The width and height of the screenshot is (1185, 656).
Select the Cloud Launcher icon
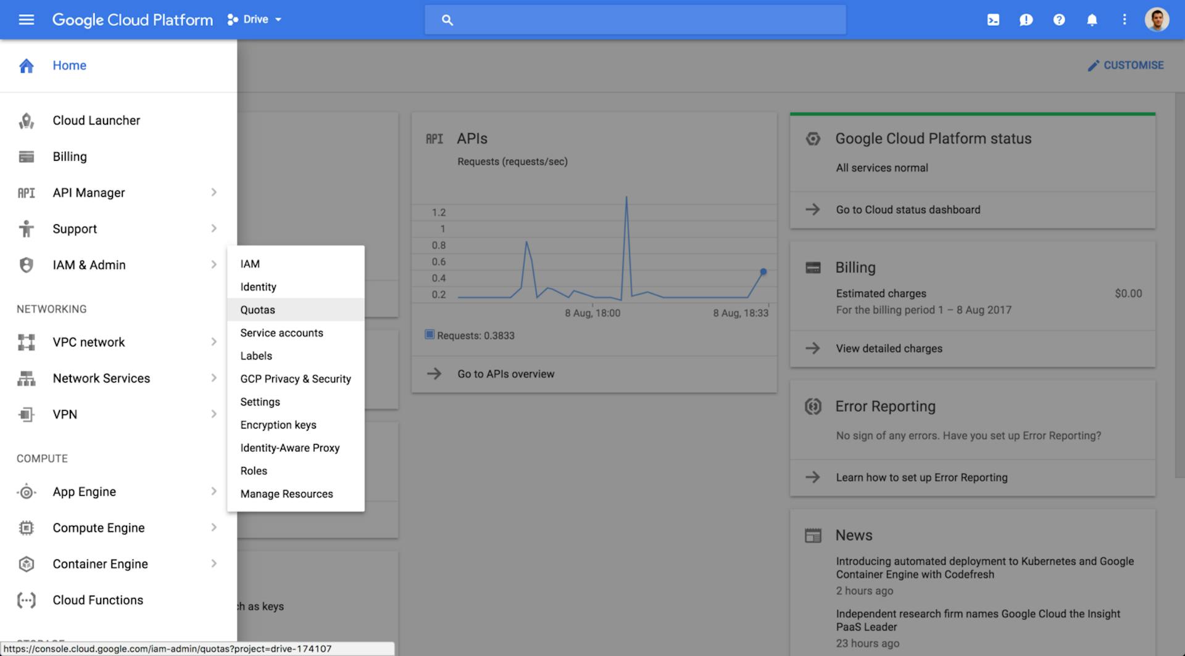pyautogui.click(x=26, y=120)
